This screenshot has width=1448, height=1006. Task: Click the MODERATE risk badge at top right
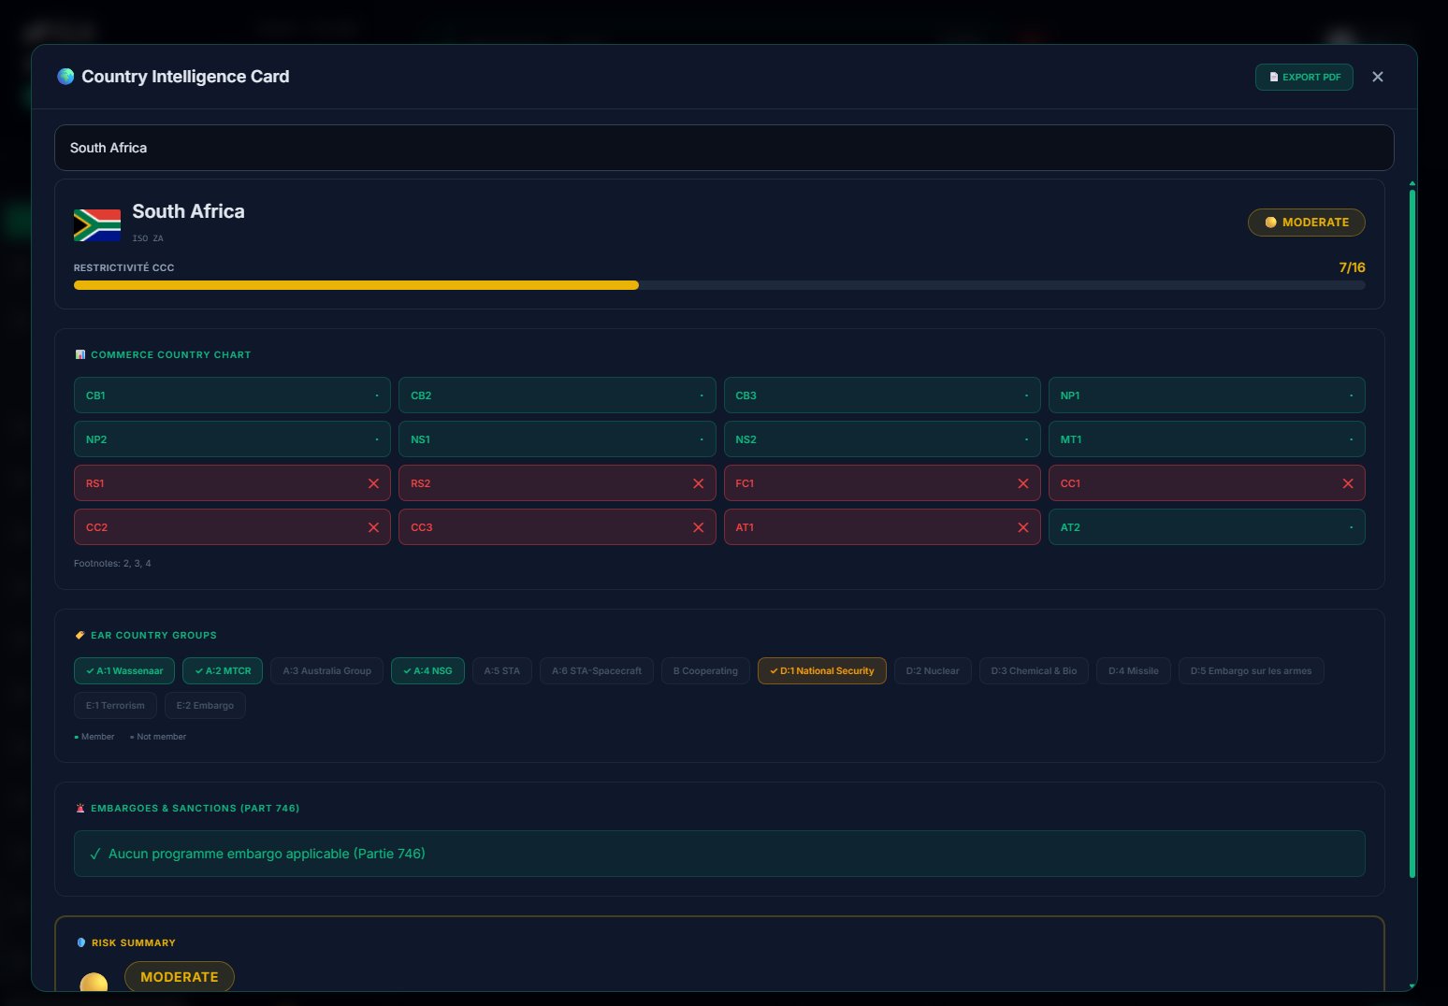(x=1306, y=223)
